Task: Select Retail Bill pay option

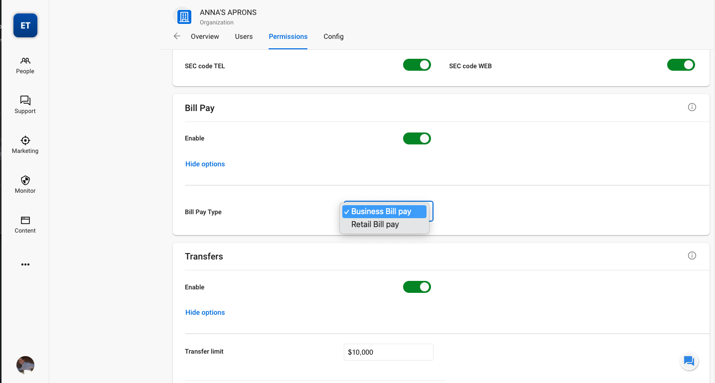Action: [x=375, y=225]
